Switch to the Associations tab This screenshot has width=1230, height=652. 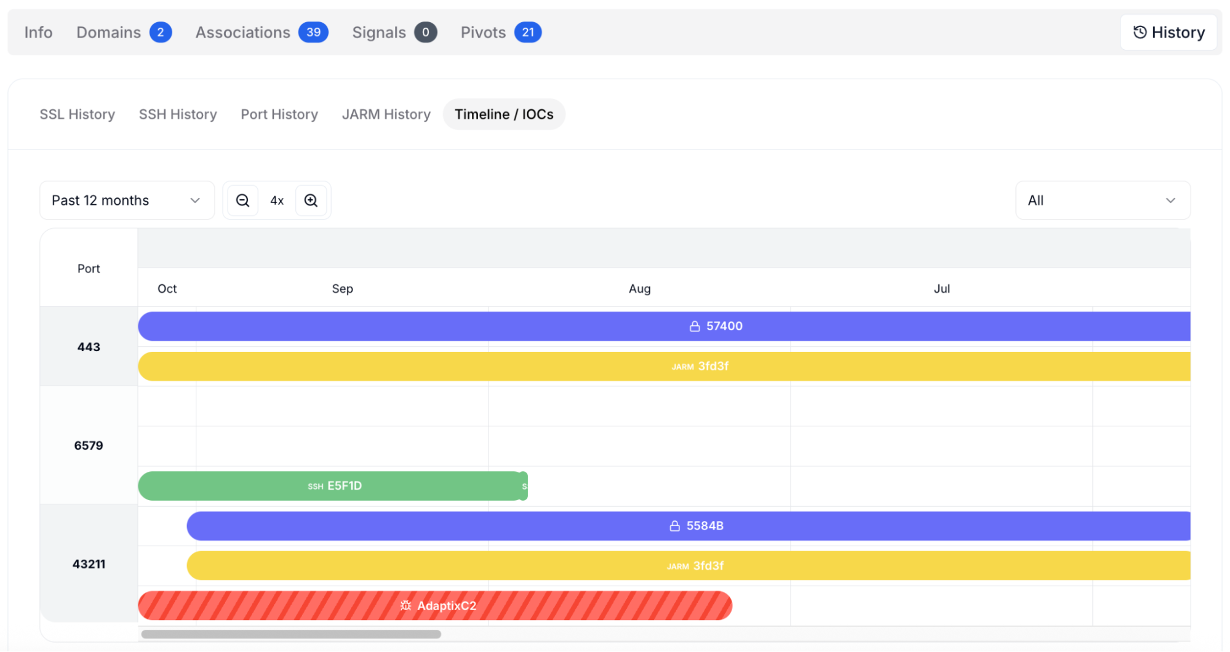(243, 33)
